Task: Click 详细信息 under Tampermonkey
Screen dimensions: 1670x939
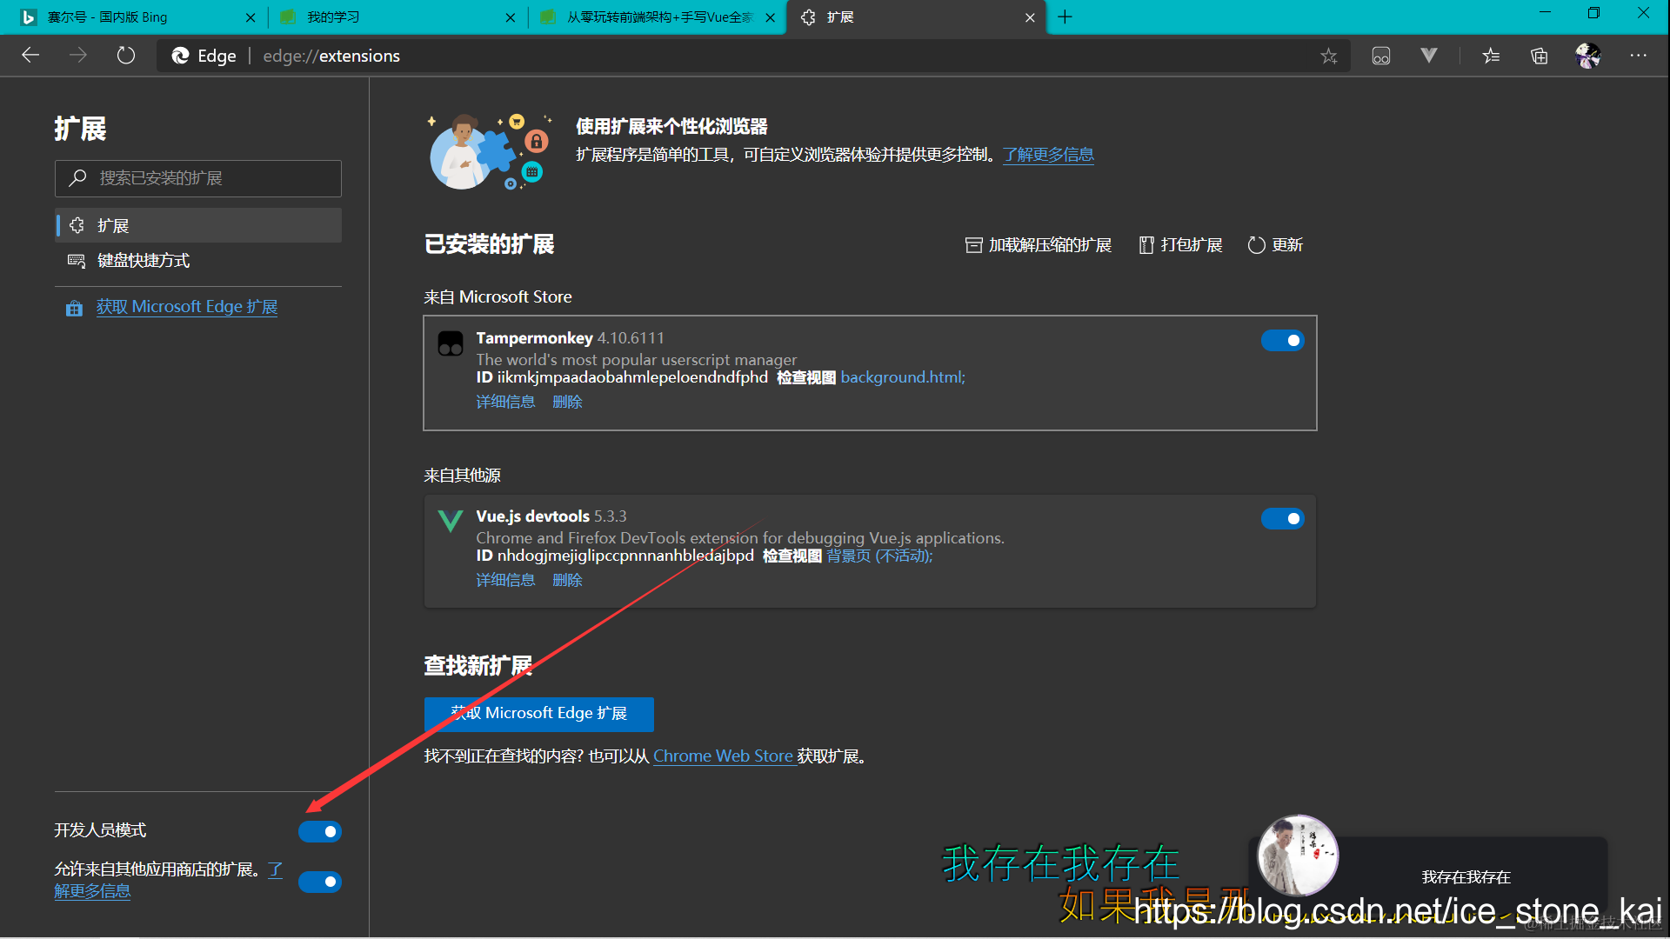Action: coord(505,401)
